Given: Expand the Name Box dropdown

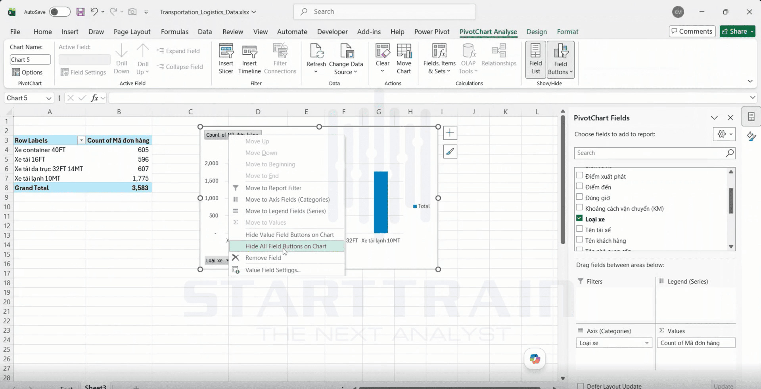Looking at the screenshot, I should (x=49, y=98).
